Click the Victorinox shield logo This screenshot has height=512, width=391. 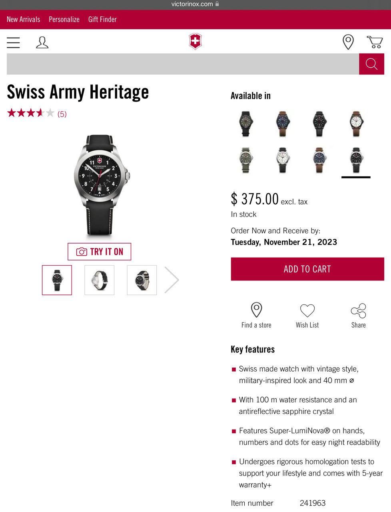click(195, 42)
